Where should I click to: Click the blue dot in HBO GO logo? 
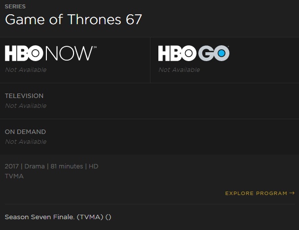[222, 53]
